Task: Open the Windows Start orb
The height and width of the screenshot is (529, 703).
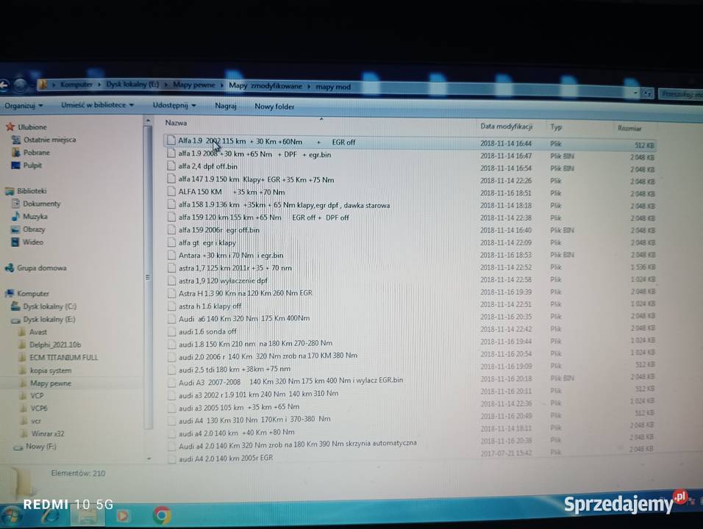Action: point(11,517)
